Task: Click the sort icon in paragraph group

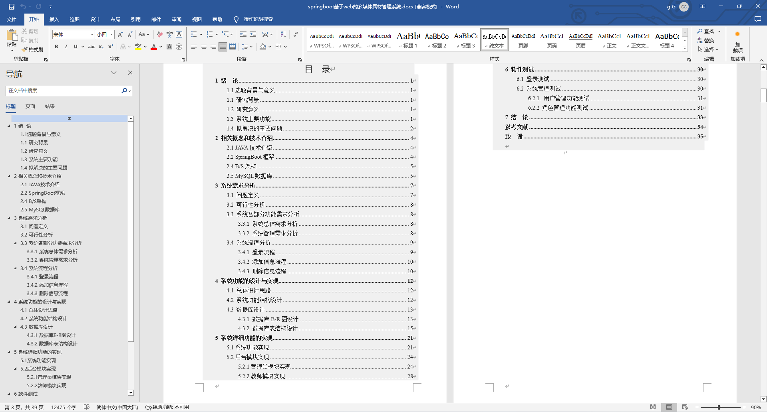Action: (283, 34)
